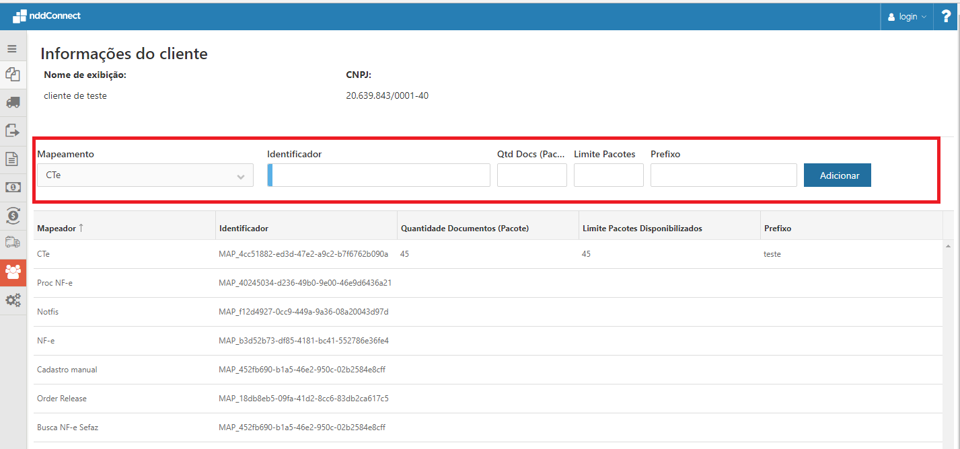Toggle the hamburger menu in sidebar
Viewport: 960px width, 449px height.
(12, 49)
